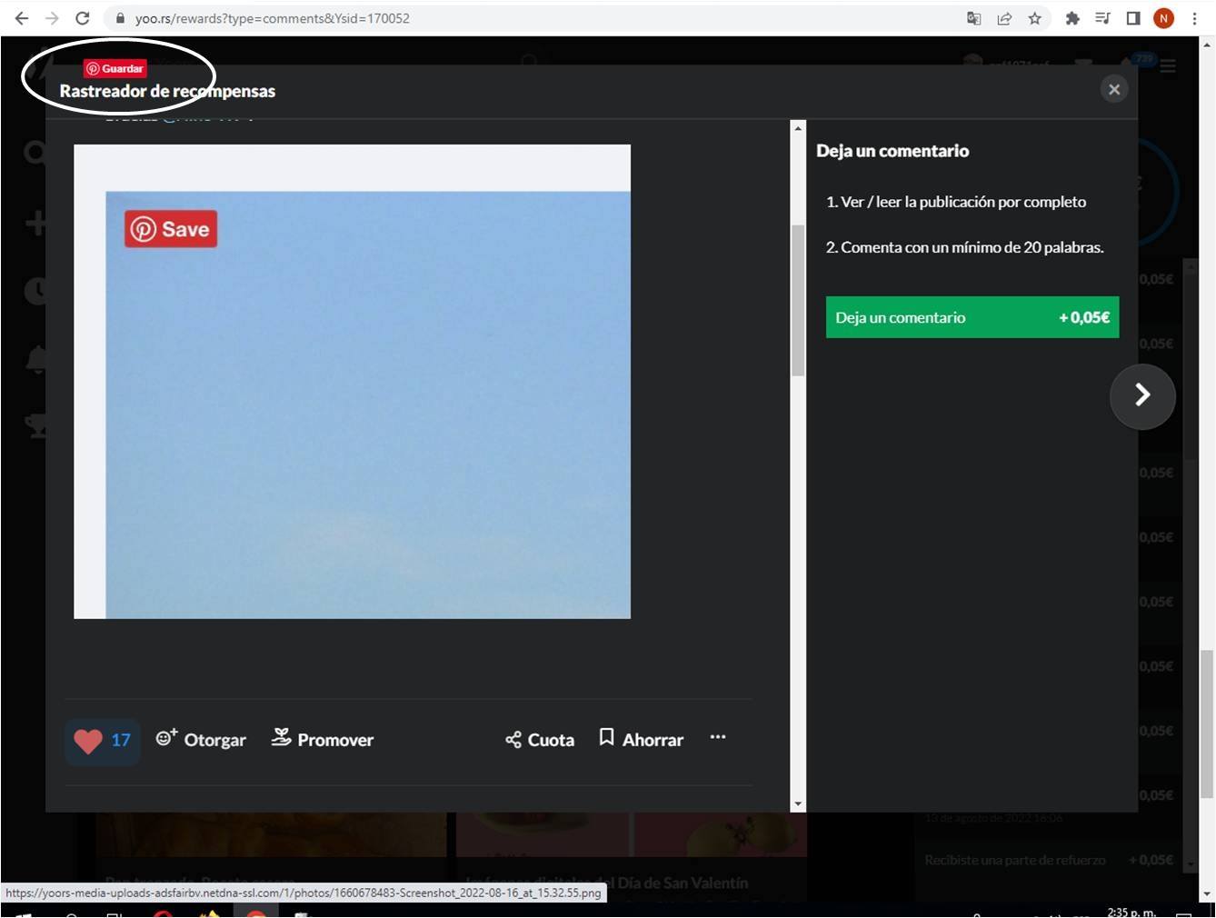Click the scroll down arrow of post panel
The width and height of the screenshot is (1216, 918).
(x=798, y=804)
